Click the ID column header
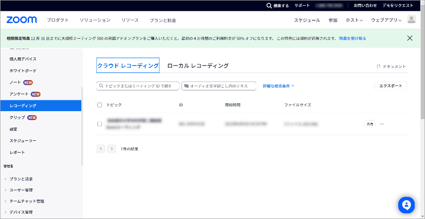This screenshot has width=425, height=219. tap(181, 105)
